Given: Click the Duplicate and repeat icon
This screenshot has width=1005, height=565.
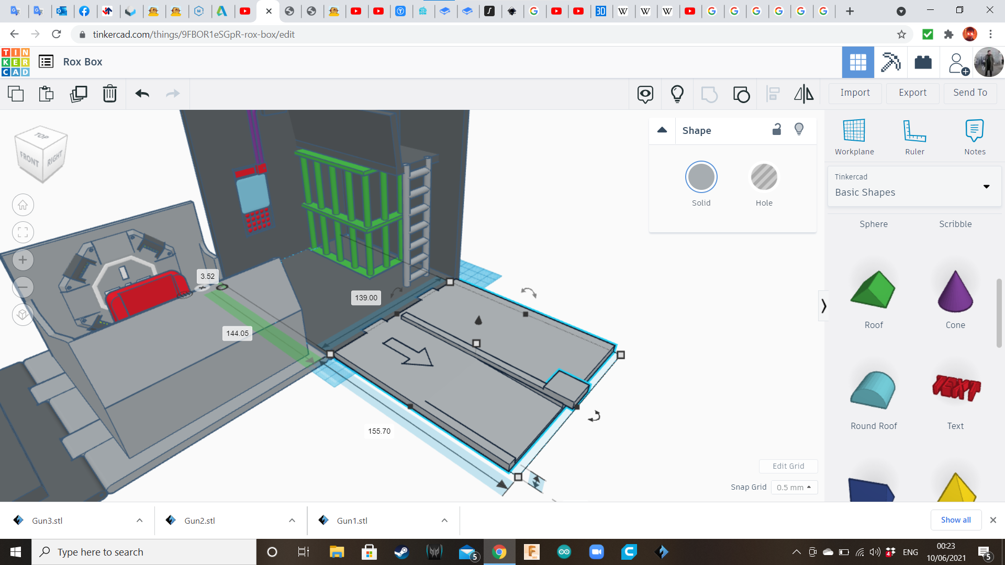Looking at the screenshot, I should click(x=79, y=94).
